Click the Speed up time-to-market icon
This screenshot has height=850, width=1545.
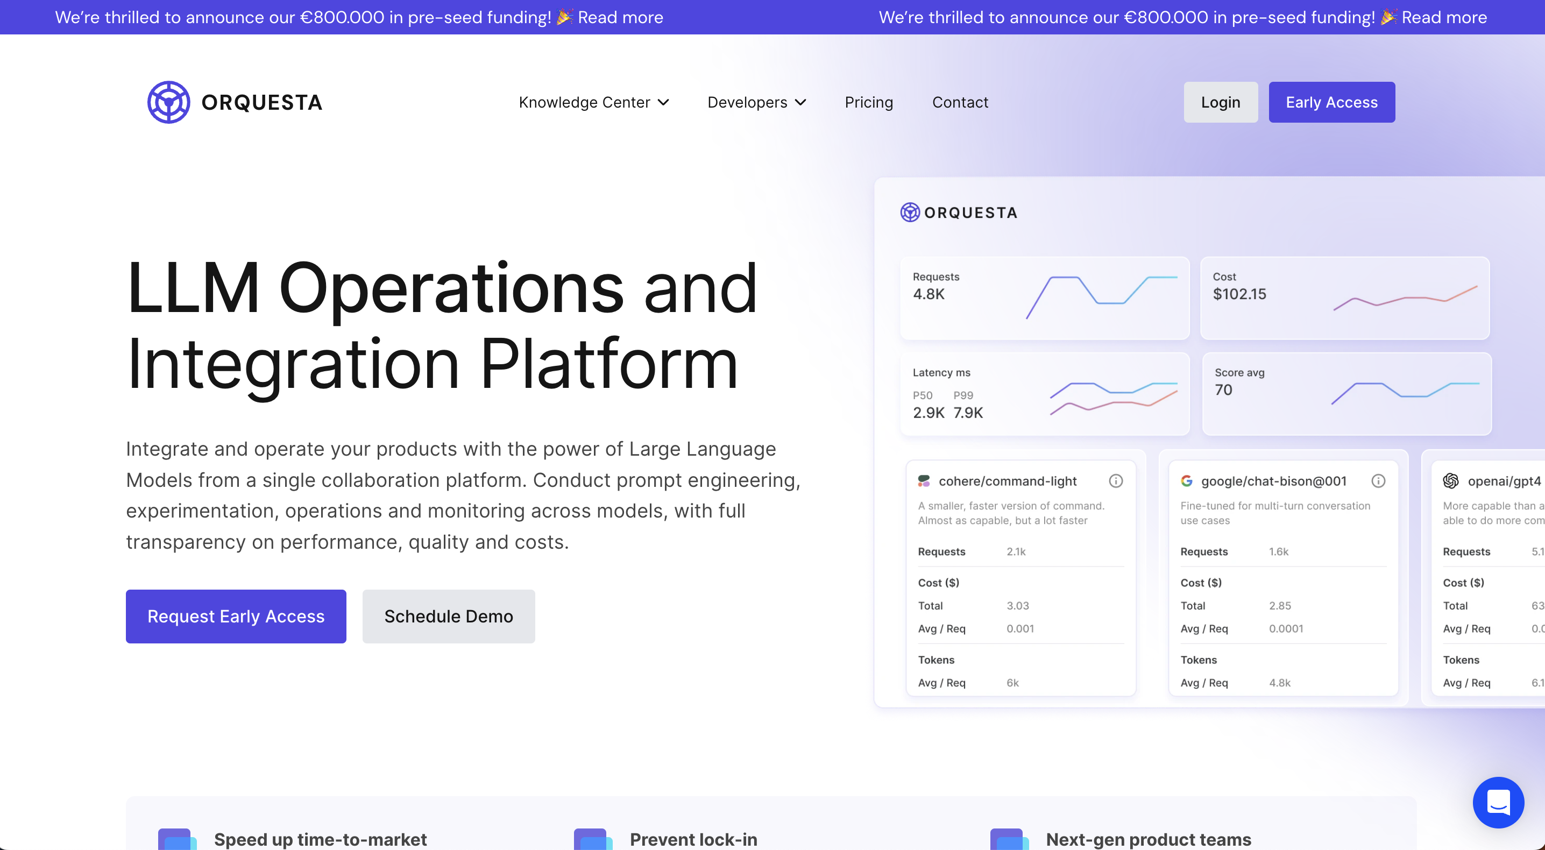[x=177, y=839]
